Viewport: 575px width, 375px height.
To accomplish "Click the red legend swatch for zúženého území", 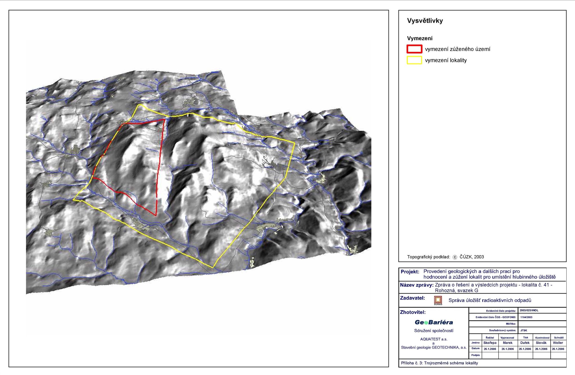I will coord(414,49).
